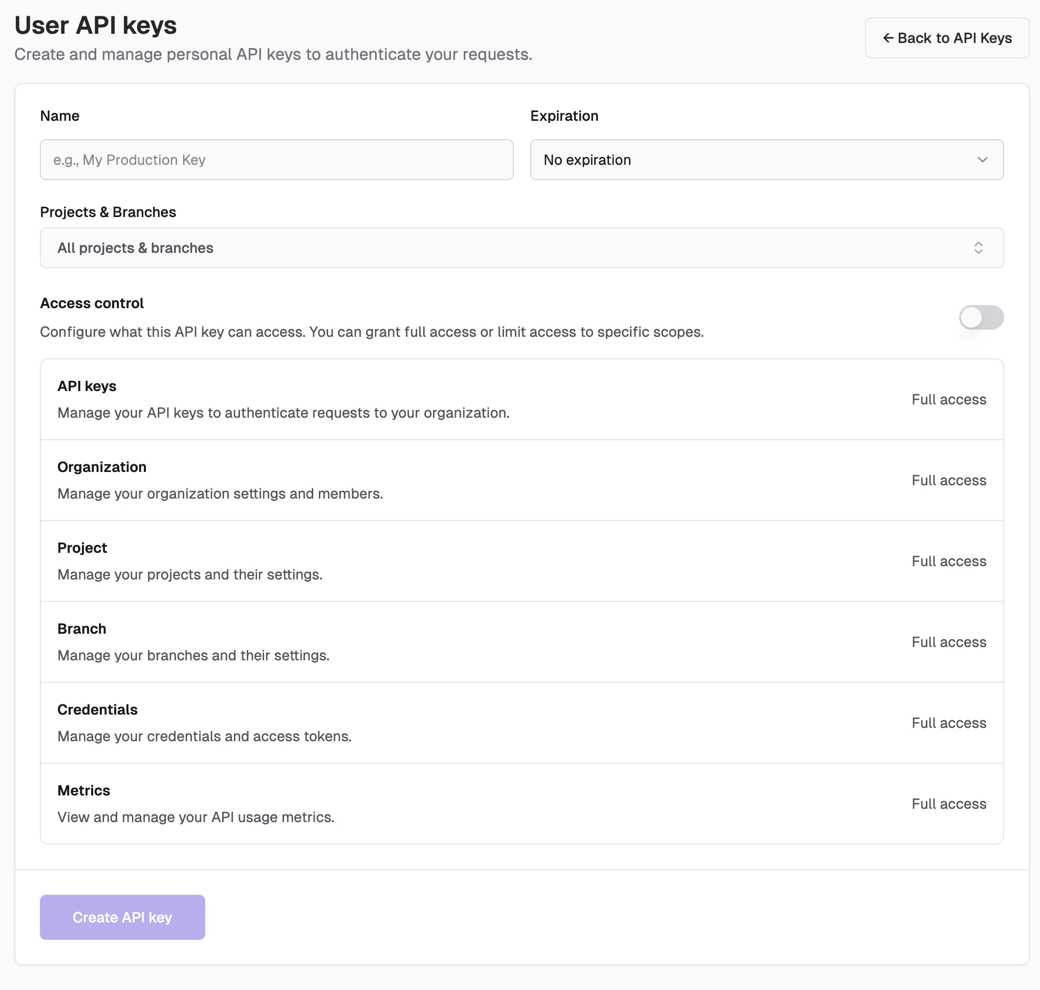1040x990 pixels.
Task: Go back using the Back to API Keys button
Action: (947, 37)
